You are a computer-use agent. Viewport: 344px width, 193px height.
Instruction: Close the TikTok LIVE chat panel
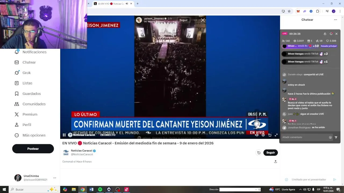pos(336,34)
